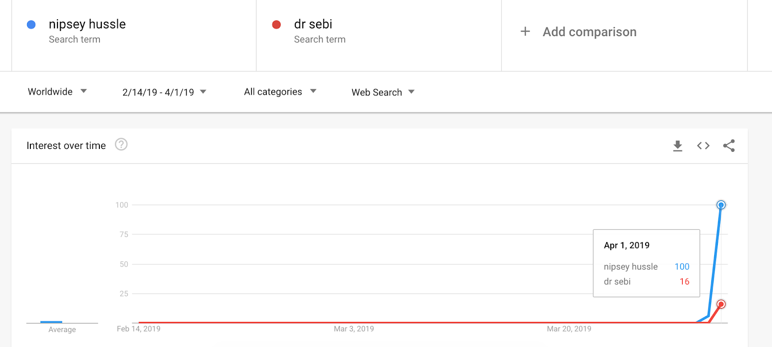This screenshot has width=772, height=347.
Task: Open the Worldwide region dropdown
Action: (x=57, y=92)
